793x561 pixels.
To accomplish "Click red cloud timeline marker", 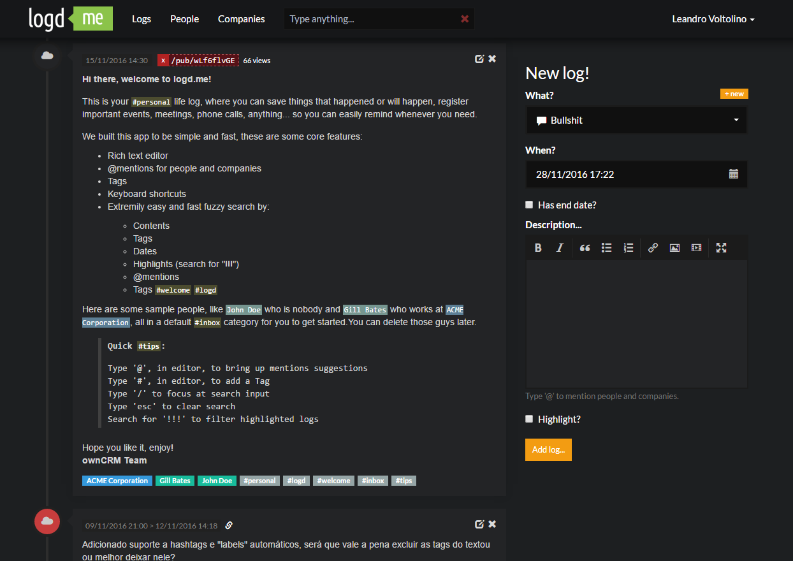I will tap(47, 521).
